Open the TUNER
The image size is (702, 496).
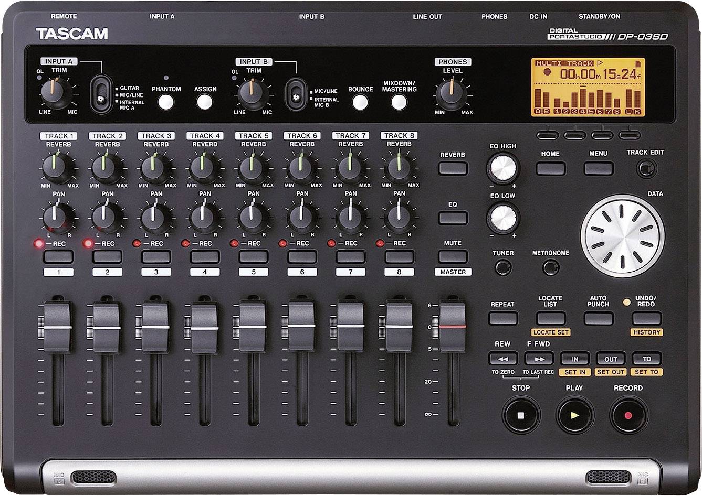[503, 268]
